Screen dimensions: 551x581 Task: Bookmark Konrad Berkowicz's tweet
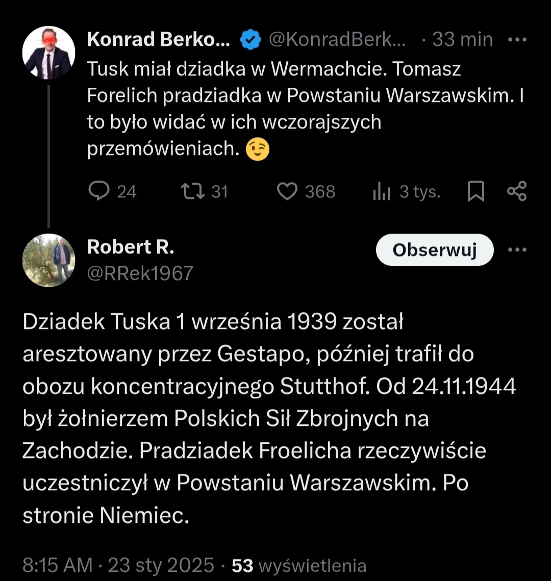[475, 192]
